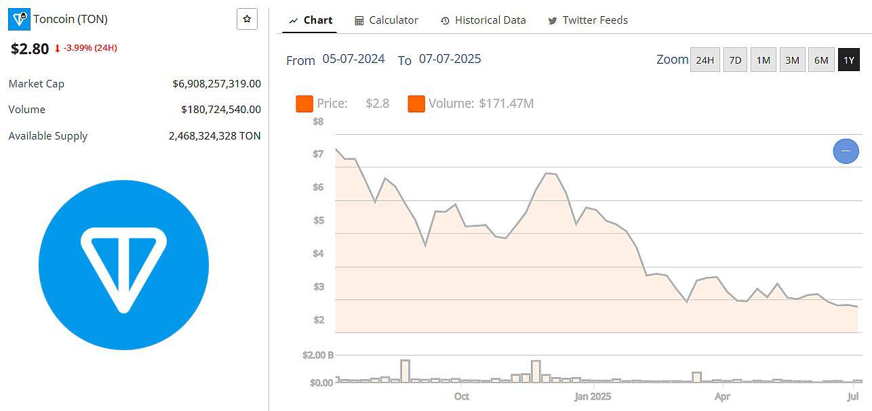Set zoom to 6M

(x=821, y=60)
